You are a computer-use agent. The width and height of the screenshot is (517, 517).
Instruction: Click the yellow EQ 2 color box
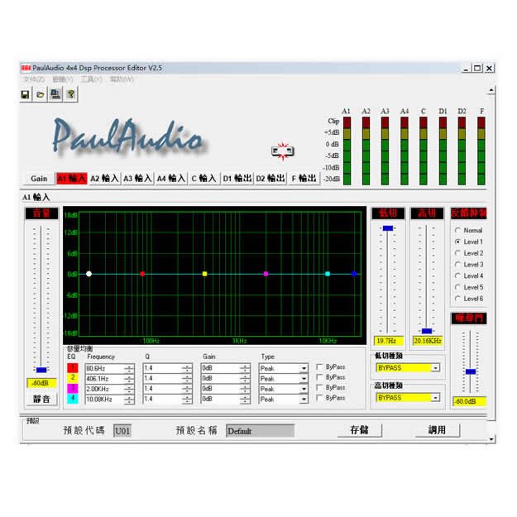click(73, 378)
